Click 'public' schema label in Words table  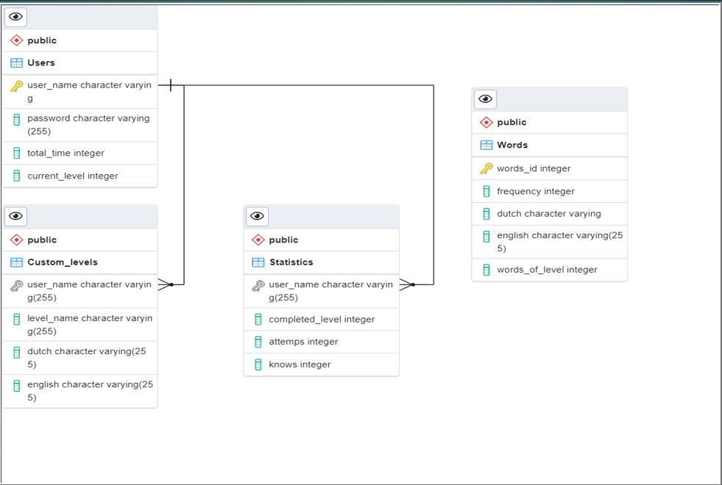[x=512, y=122]
